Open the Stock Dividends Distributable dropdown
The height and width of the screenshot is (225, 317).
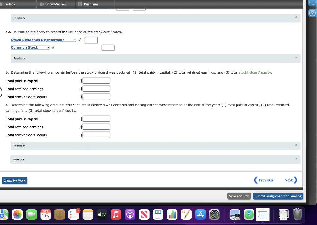click(x=43, y=40)
